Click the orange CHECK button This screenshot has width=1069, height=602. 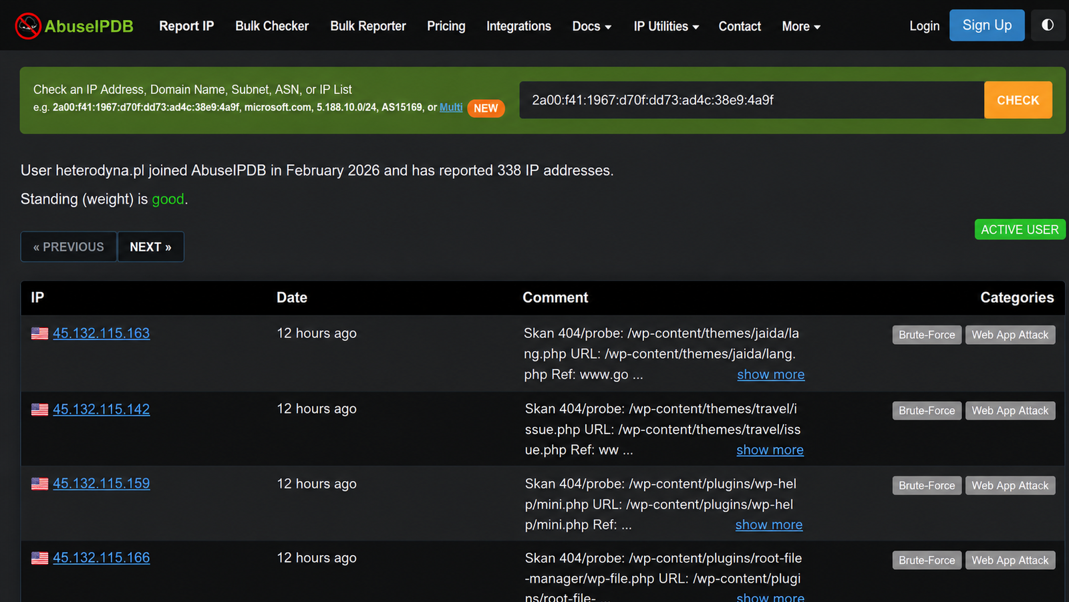pos(1018,100)
